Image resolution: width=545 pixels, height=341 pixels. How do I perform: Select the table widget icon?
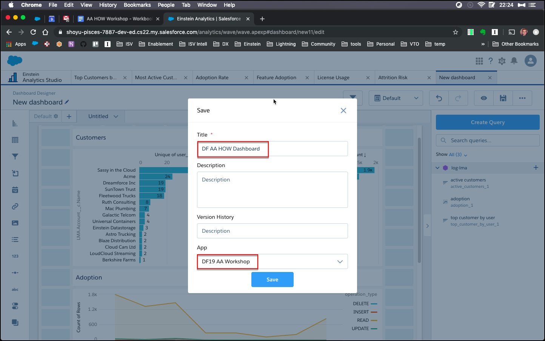click(x=15, y=140)
